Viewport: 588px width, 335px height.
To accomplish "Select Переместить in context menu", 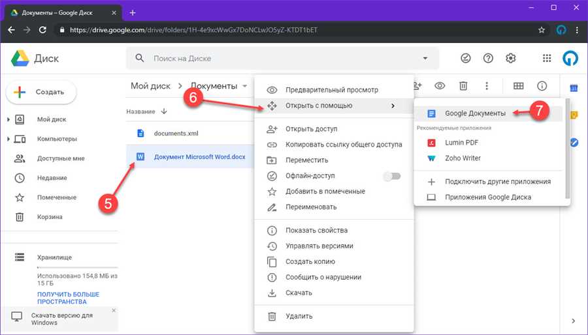I will 334,160.
